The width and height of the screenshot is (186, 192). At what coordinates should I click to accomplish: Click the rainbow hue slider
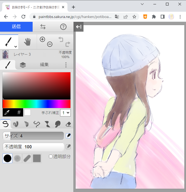point(36,104)
